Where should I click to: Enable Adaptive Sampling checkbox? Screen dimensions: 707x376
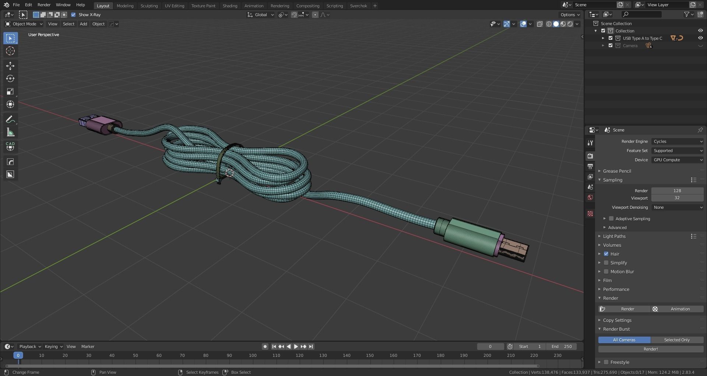pyautogui.click(x=611, y=219)
